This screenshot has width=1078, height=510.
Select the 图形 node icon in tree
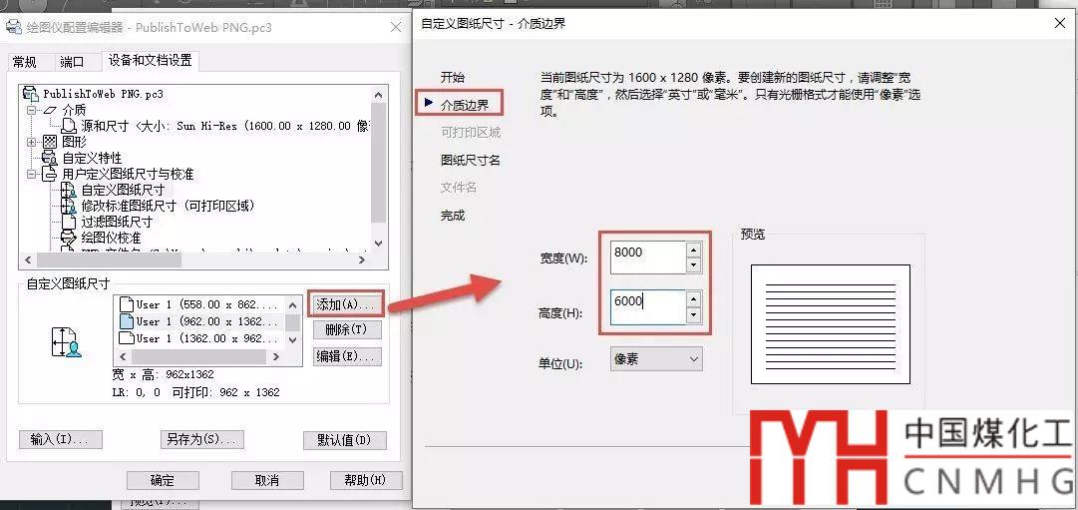[50, 142]
